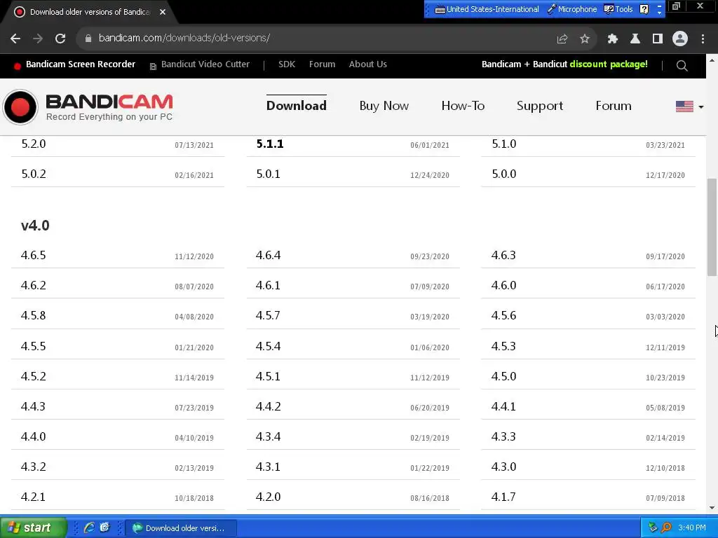
Task: Launch Internet Explorer from quick launch
Action: click(x=89, y=527)
